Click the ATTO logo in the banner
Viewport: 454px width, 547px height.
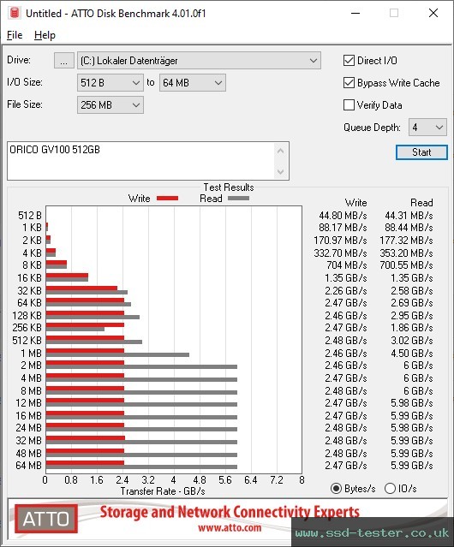point(46,519)
